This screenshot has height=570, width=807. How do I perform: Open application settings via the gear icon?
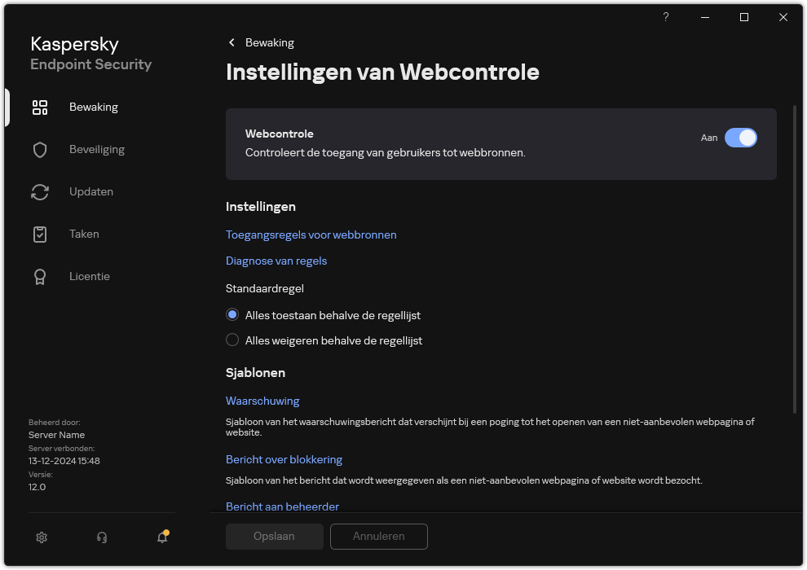coord(42,537)
